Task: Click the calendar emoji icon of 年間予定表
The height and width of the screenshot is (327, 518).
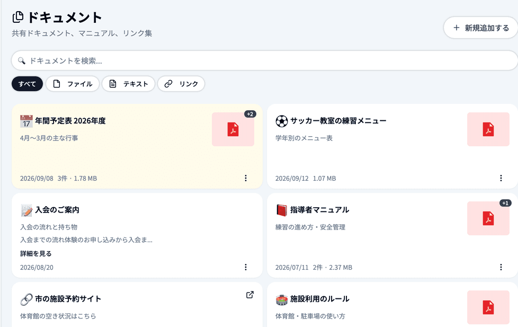Action: click(x=26, y=121)
